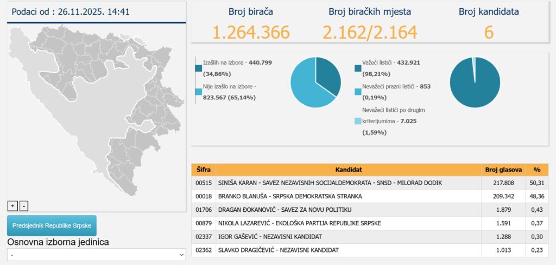Click the map zoom out minus button
This screenshot has height=265, width=556.
[23, 206]
